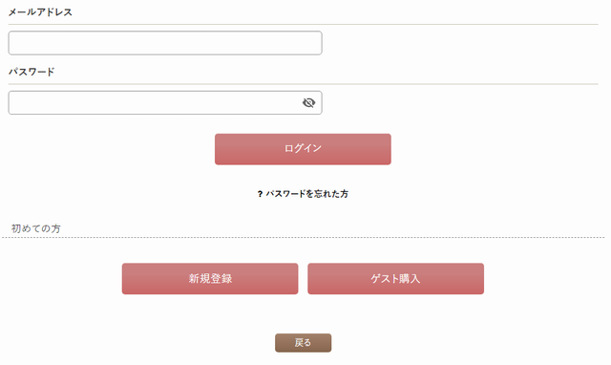Toggle password visibility with the crossed-eye icon
The image size is (611, 365).
[308, 102]
